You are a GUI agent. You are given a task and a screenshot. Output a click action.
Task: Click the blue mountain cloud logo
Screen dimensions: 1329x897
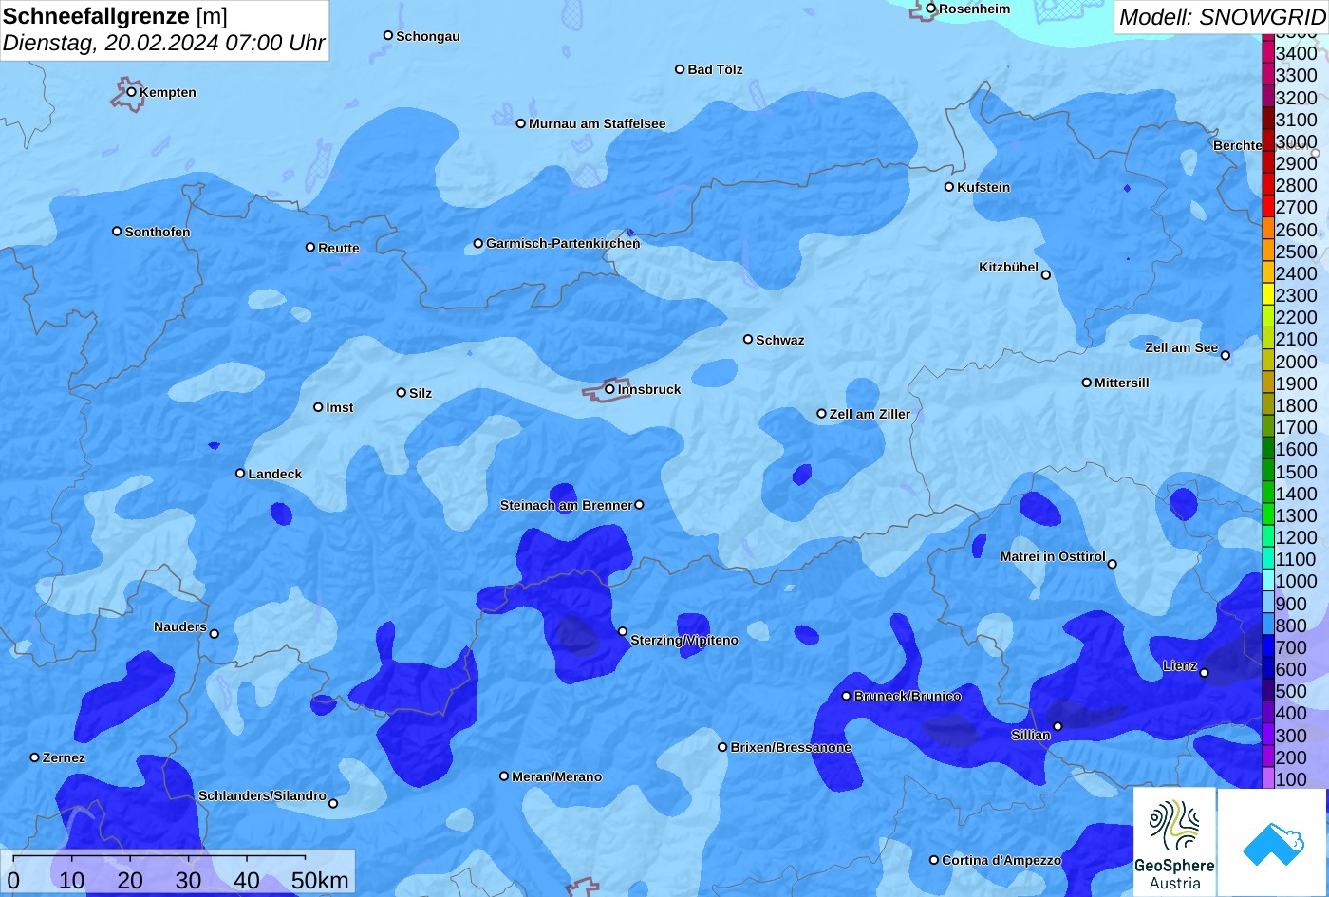click(1272, 842)
